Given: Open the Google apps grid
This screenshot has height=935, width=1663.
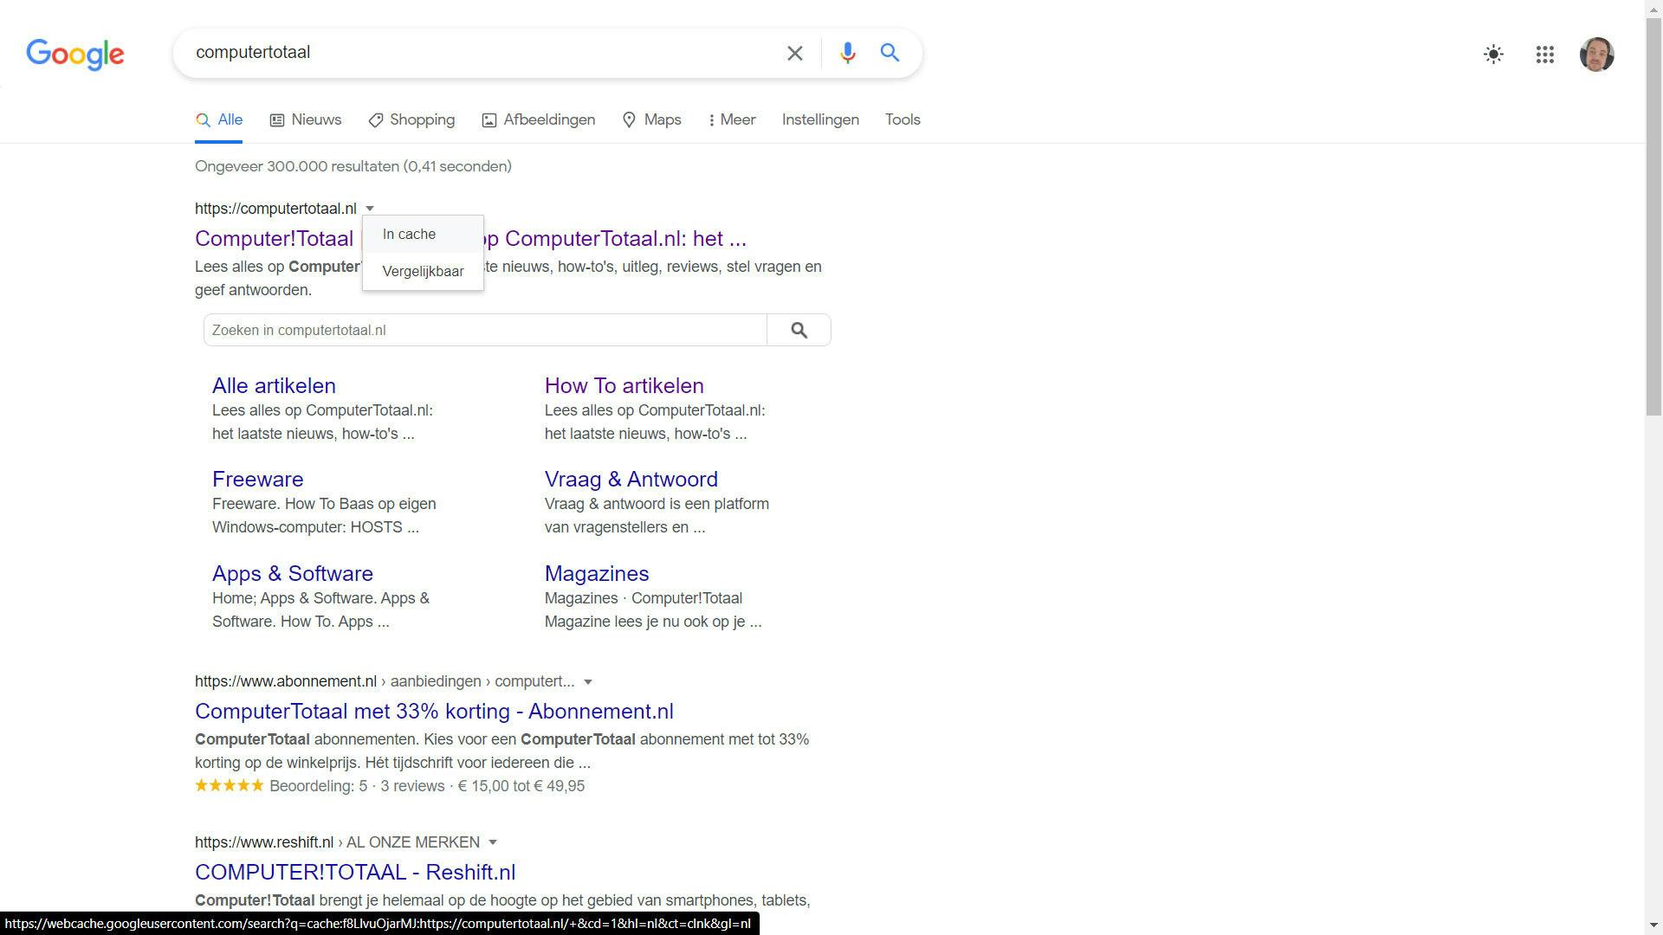Looking at the screenshot, I should pyautogui.click(x=1544, y=55).
